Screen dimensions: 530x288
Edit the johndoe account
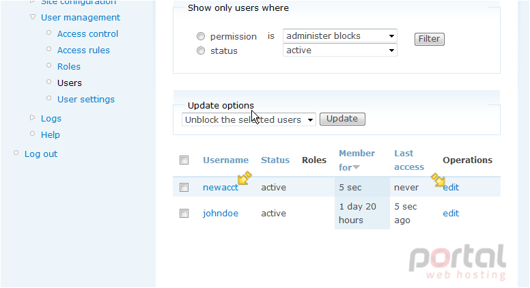coord(451,214)
